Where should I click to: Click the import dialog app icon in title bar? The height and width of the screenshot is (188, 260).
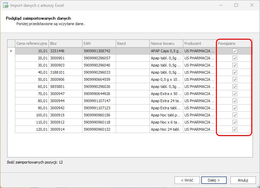pos(6,5)
